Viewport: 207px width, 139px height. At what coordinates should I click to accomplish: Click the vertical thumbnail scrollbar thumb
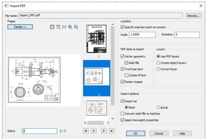tap(112, 66)
